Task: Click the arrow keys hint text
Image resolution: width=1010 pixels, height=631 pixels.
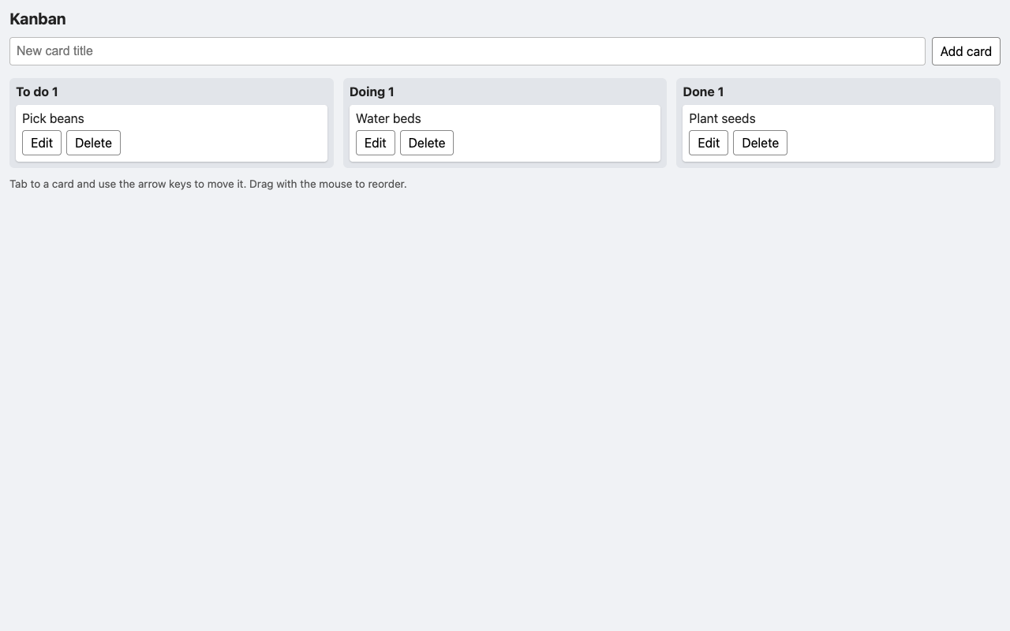Action: (x=208, y=184)
